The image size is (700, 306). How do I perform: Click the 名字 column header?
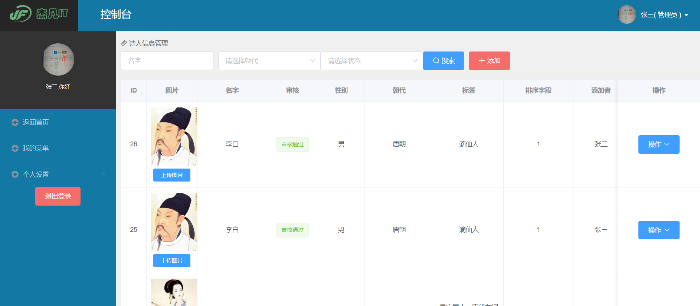pyautogui.click(x=232, y=90)
